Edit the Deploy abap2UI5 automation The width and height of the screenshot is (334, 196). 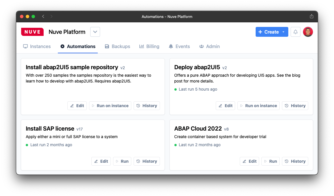tap(225, 106)
